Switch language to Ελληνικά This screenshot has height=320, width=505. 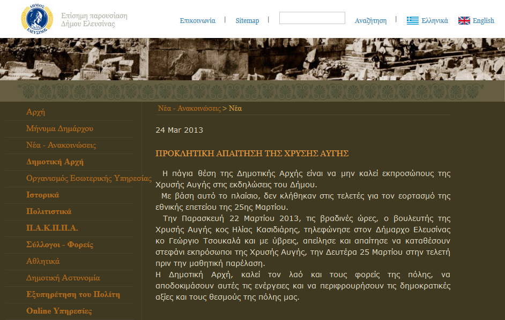(x=434, y=21)
